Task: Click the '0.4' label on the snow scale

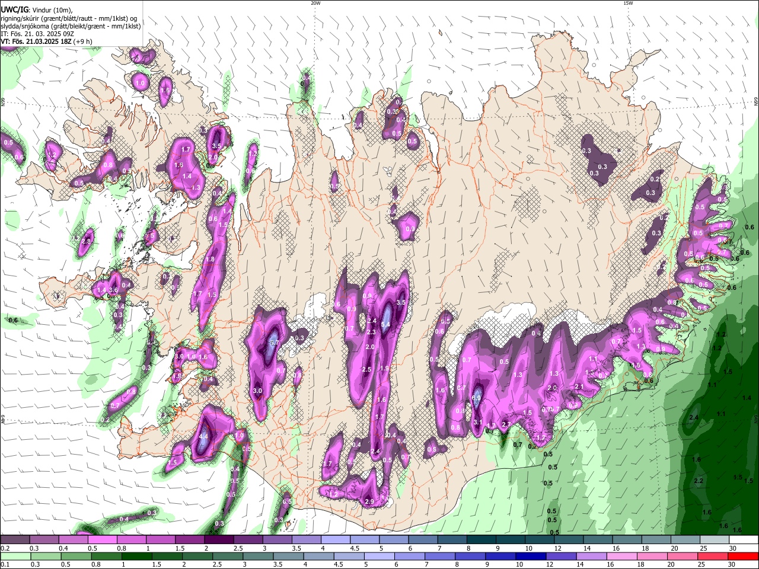Action: pyautogui.click(x=63, y=548)
